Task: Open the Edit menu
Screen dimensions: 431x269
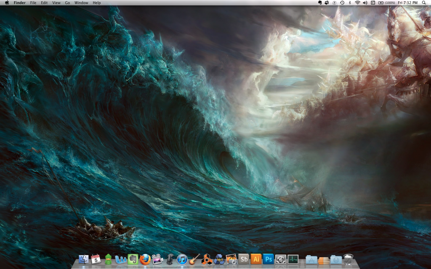Action: click(44, 3)
